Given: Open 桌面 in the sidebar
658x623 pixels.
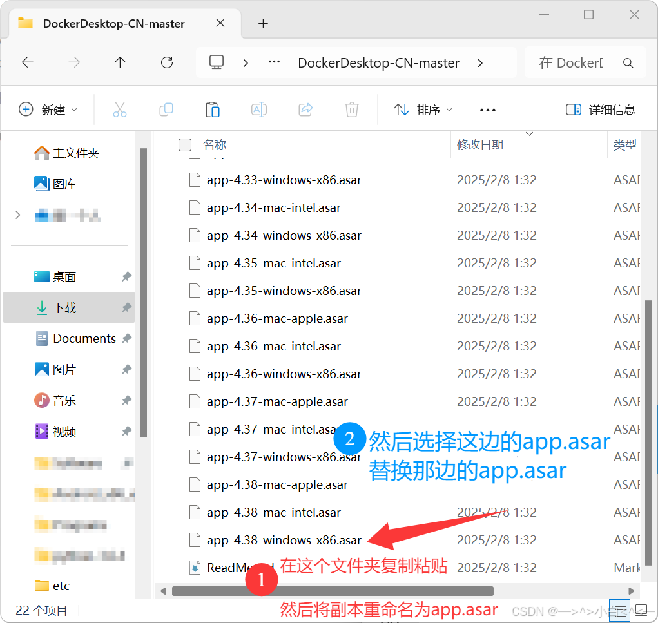Looking at the screenshot, I should (55, 276).
